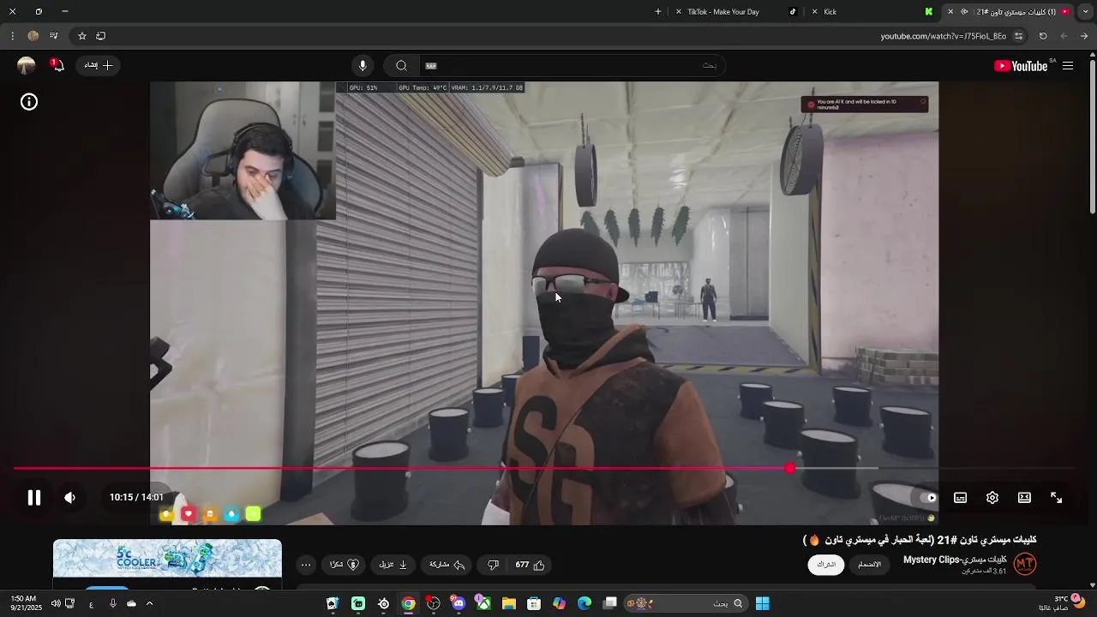Open more actions three-dot menu

coord(306,565)
